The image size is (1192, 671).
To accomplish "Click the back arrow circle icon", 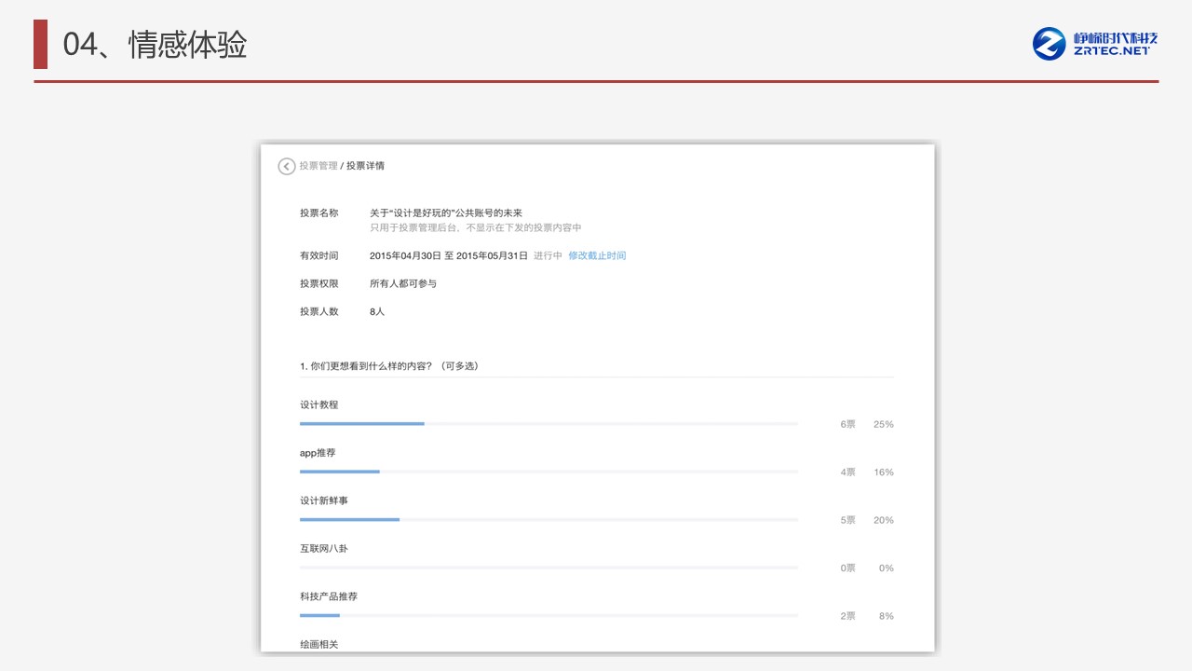I will click(287, 166).
